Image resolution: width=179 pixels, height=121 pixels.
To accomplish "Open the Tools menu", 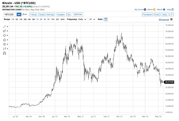I will [42, 14].
